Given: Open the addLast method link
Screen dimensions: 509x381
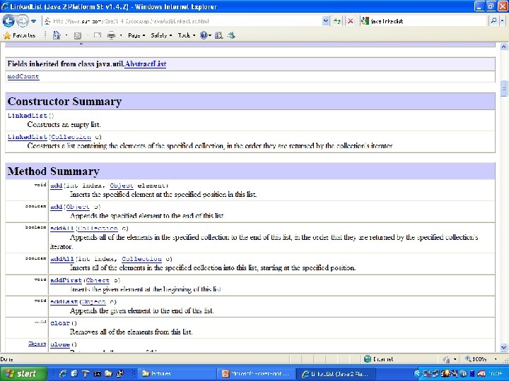Looking at the screenshot, I should [x=64, y=302].
